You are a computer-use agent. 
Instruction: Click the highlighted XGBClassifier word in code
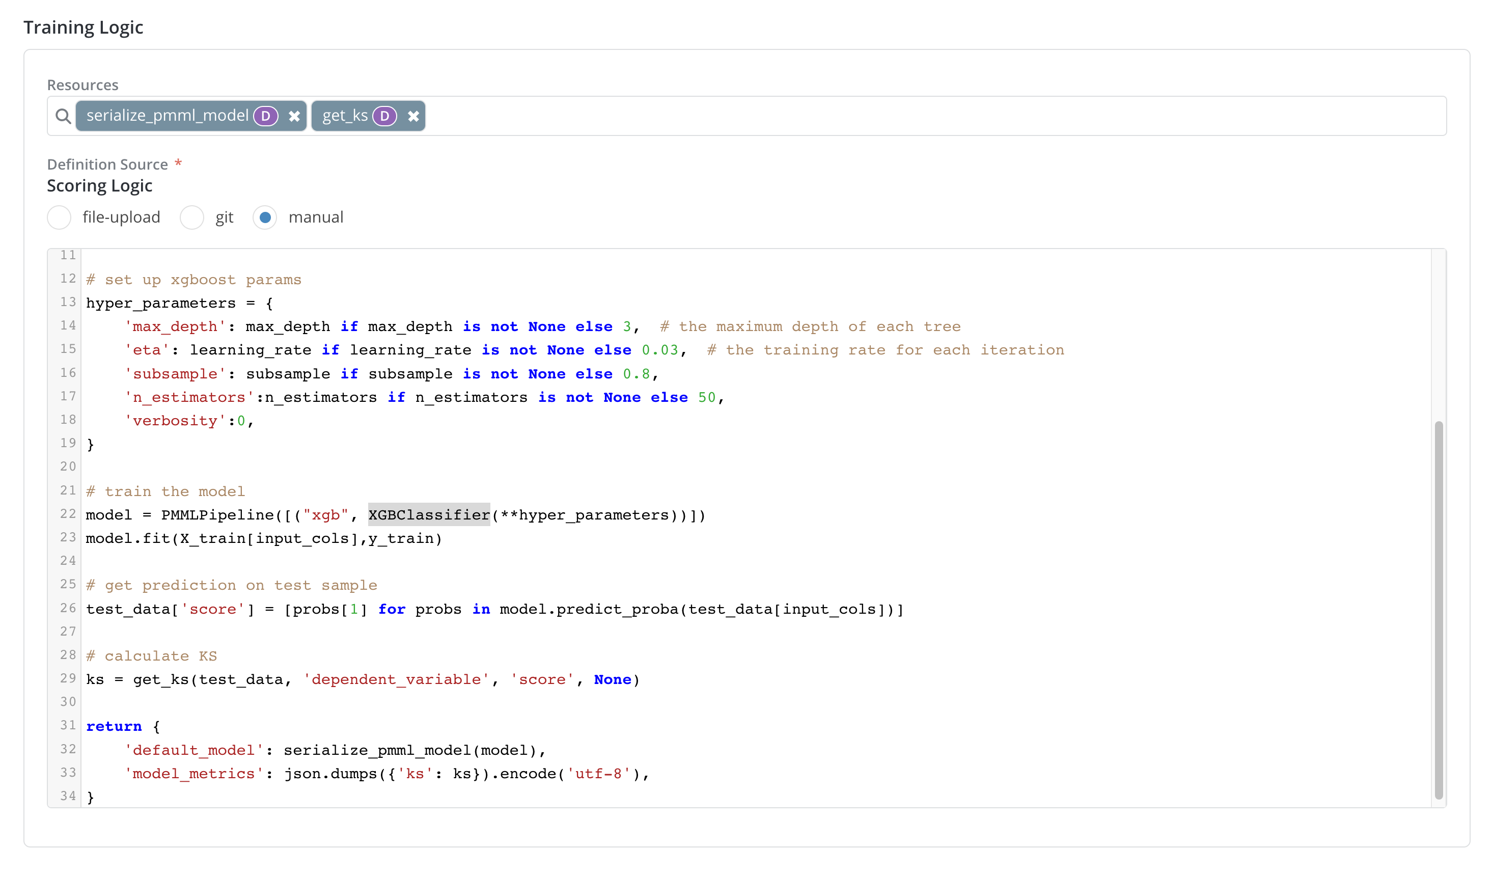[x=429, y=515]
